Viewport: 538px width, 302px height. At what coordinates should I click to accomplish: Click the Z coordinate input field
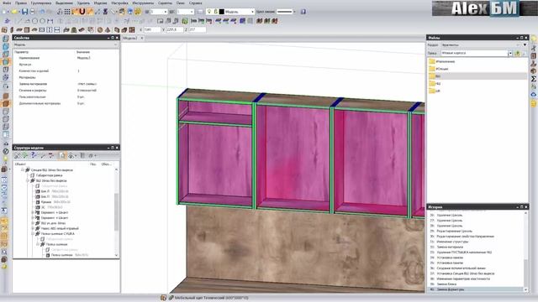tap(198, 30)
